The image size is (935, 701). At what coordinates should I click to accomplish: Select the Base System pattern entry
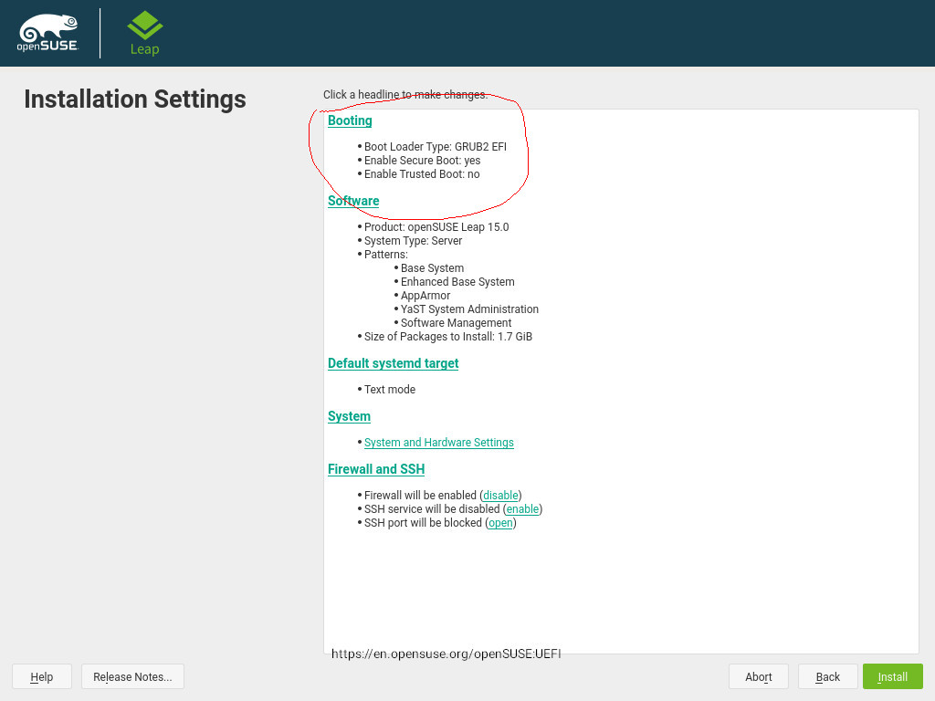(x=432, y=268)
